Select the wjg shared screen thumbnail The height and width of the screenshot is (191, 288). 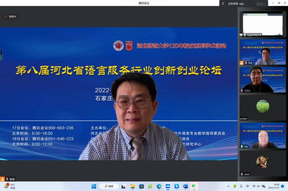[262, 24]
